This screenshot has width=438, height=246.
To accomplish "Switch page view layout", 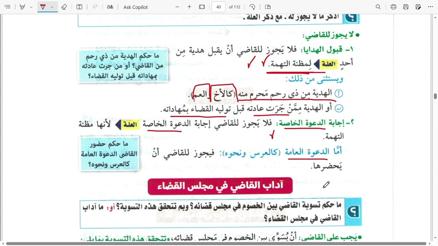I will tap(268, 7).
